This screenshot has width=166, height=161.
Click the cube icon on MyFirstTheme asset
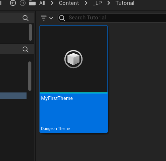[73, 59]
